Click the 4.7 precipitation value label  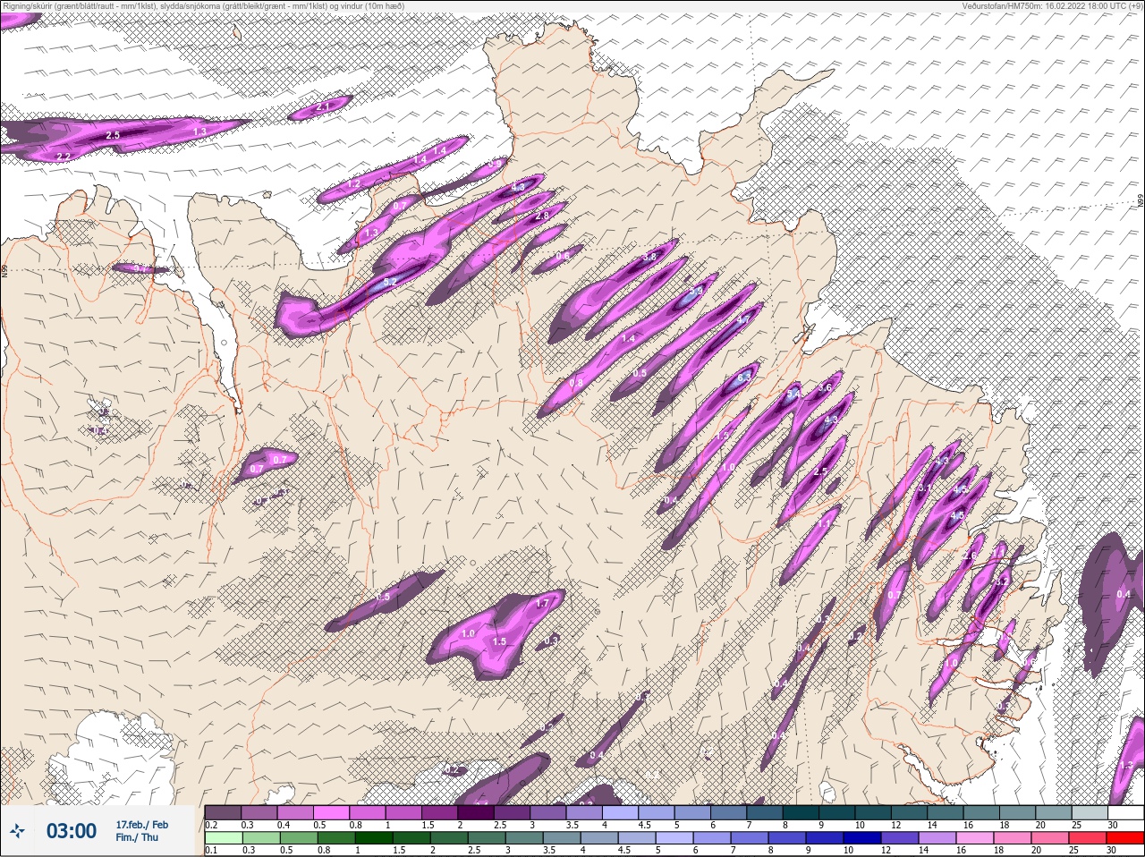pos(742,319)
